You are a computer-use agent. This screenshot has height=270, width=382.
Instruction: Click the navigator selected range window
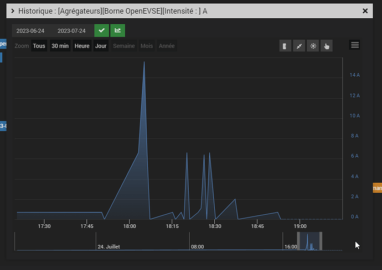309,241
